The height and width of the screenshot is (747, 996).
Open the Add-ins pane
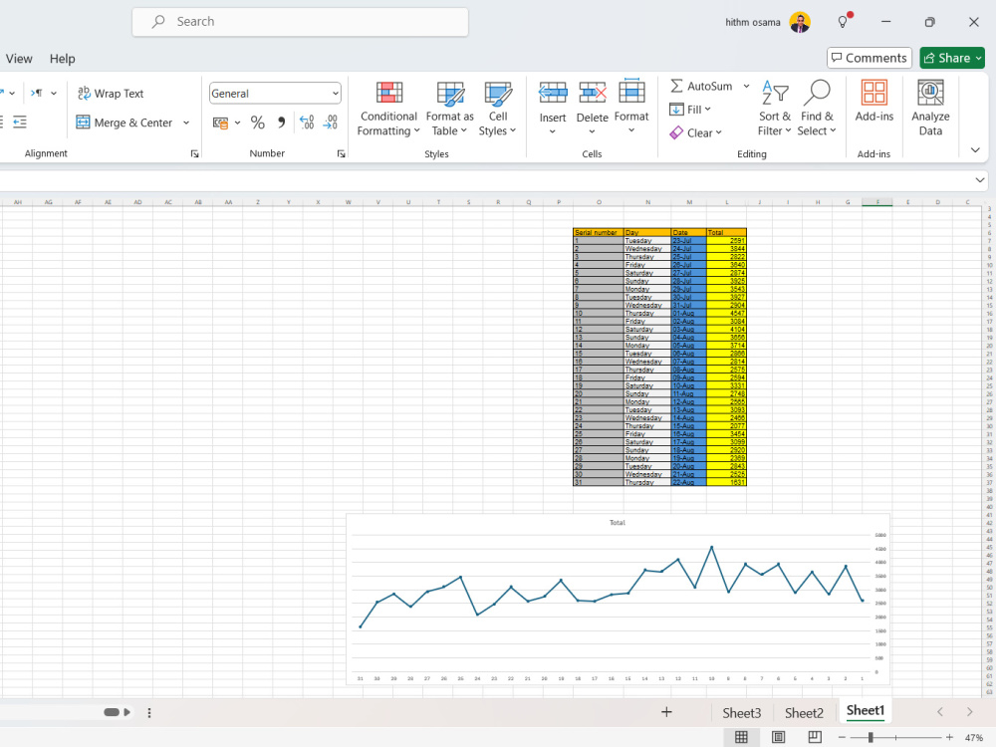pyautogui.click(x=874, y=102)
